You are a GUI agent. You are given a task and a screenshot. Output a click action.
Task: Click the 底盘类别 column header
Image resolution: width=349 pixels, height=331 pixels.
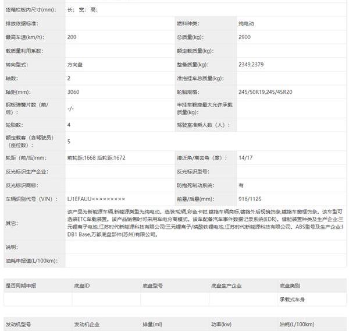(290, 286)
